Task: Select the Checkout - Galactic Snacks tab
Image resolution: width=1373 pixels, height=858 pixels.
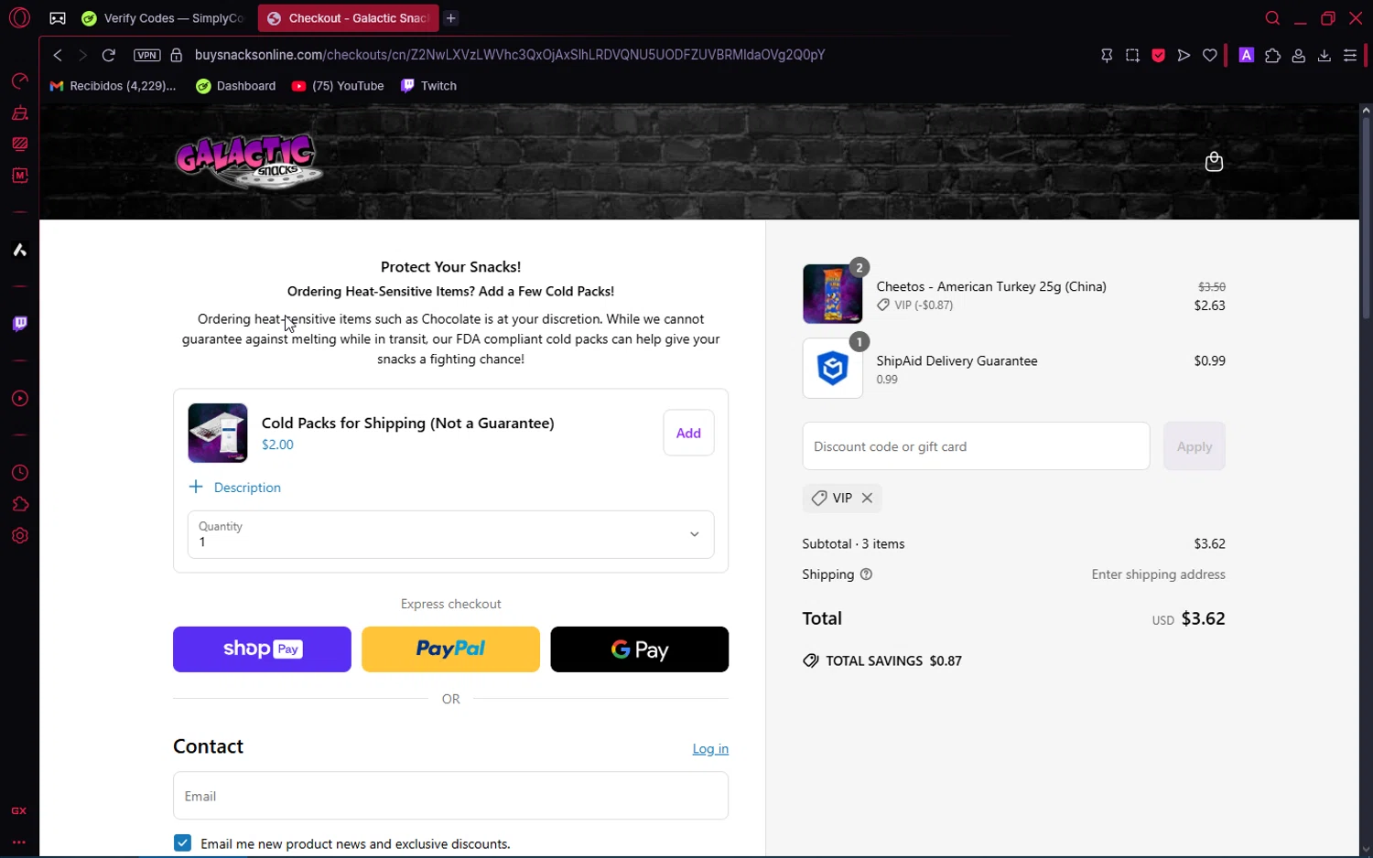Action: tap(348, 18)
